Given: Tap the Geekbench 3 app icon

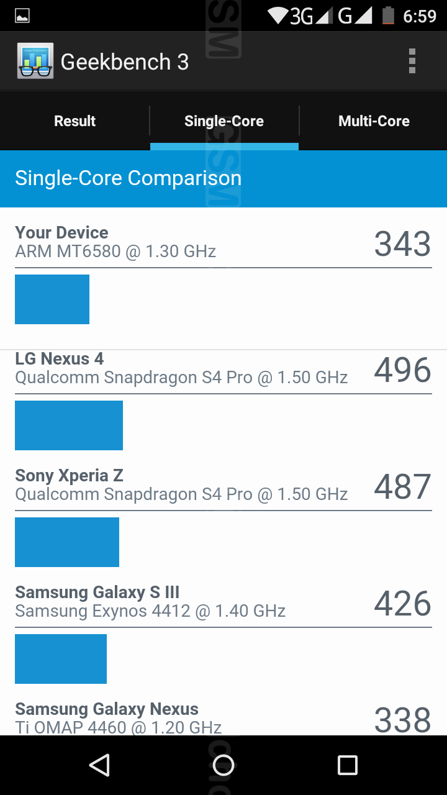Looking at the screenshot, I should (35, 61).
